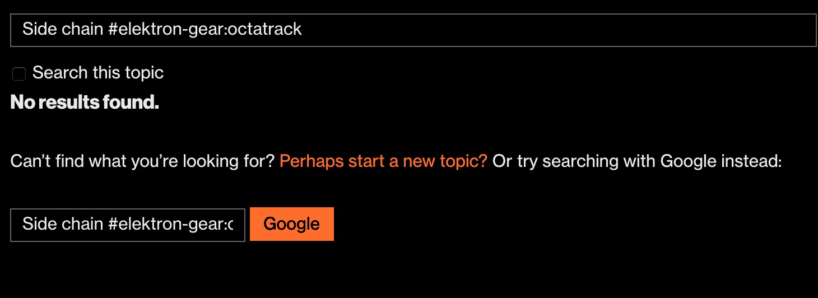Focus the small Google search field
This screenshot has height=298, width=818.
pos(128,225)
